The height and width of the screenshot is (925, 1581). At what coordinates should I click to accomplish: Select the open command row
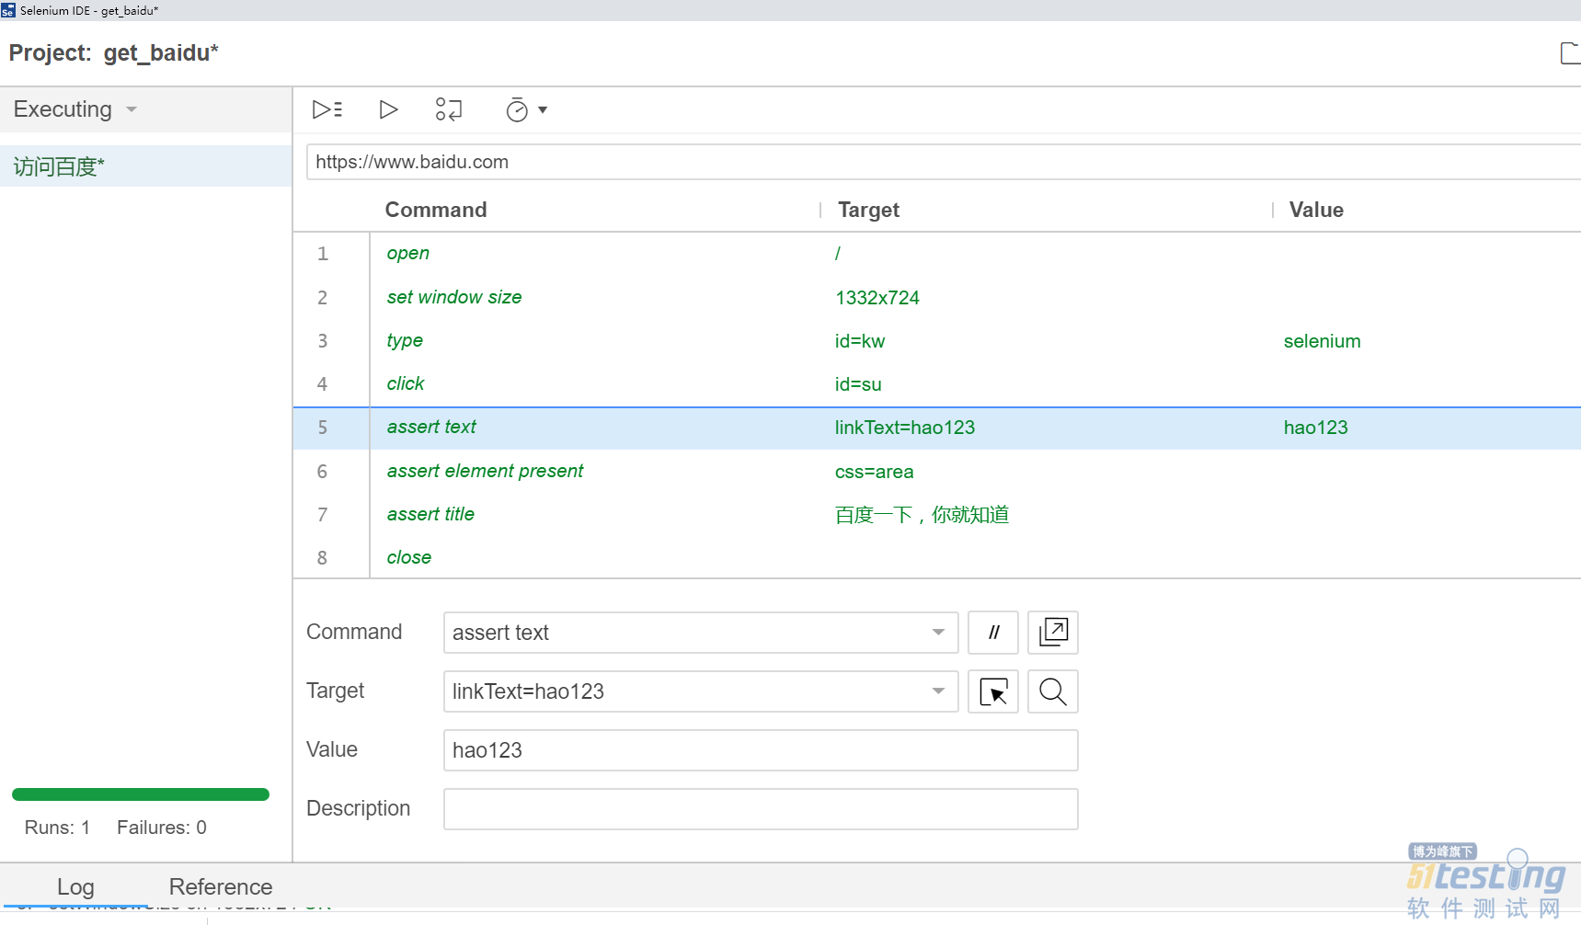(937, 254)
